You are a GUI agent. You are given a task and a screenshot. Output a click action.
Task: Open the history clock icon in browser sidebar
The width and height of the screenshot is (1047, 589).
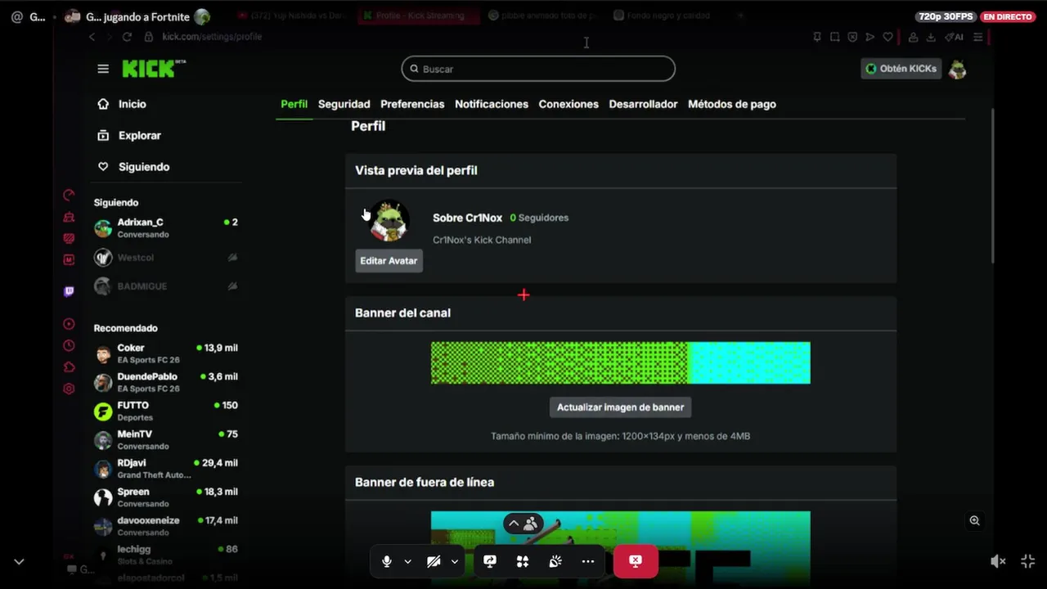tap(69, 345)
